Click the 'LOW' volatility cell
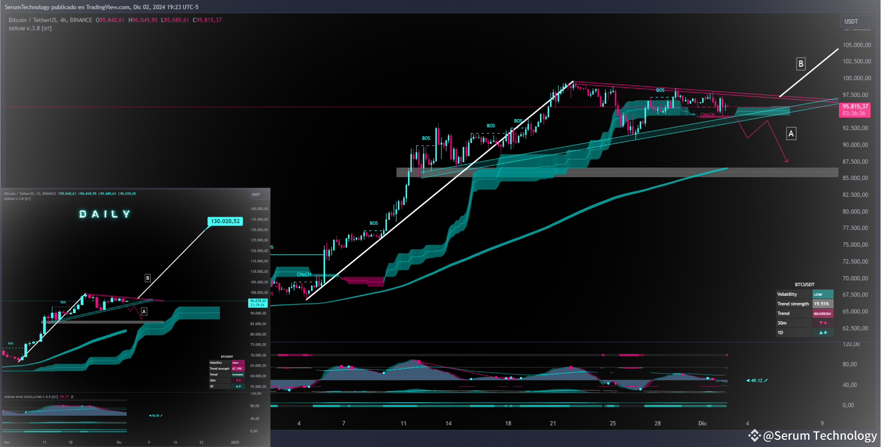This screenshot has height=447, width=881. (x=823, y=294)
